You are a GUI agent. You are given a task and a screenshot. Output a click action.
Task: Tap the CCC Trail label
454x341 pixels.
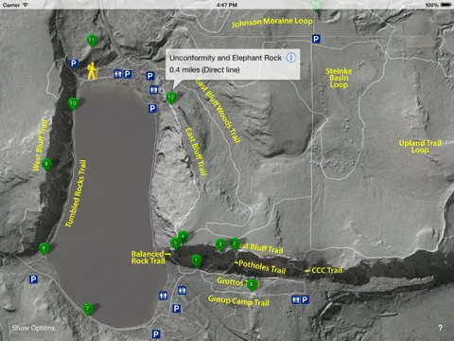327,270
